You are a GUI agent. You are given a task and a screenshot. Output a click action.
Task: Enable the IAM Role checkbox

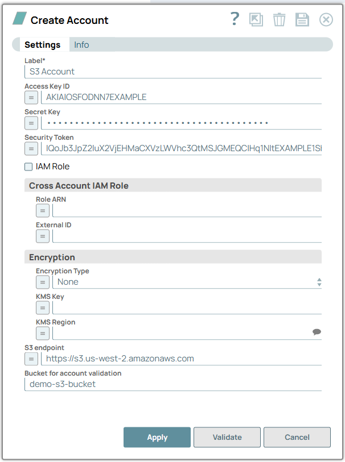pos(28,167)
